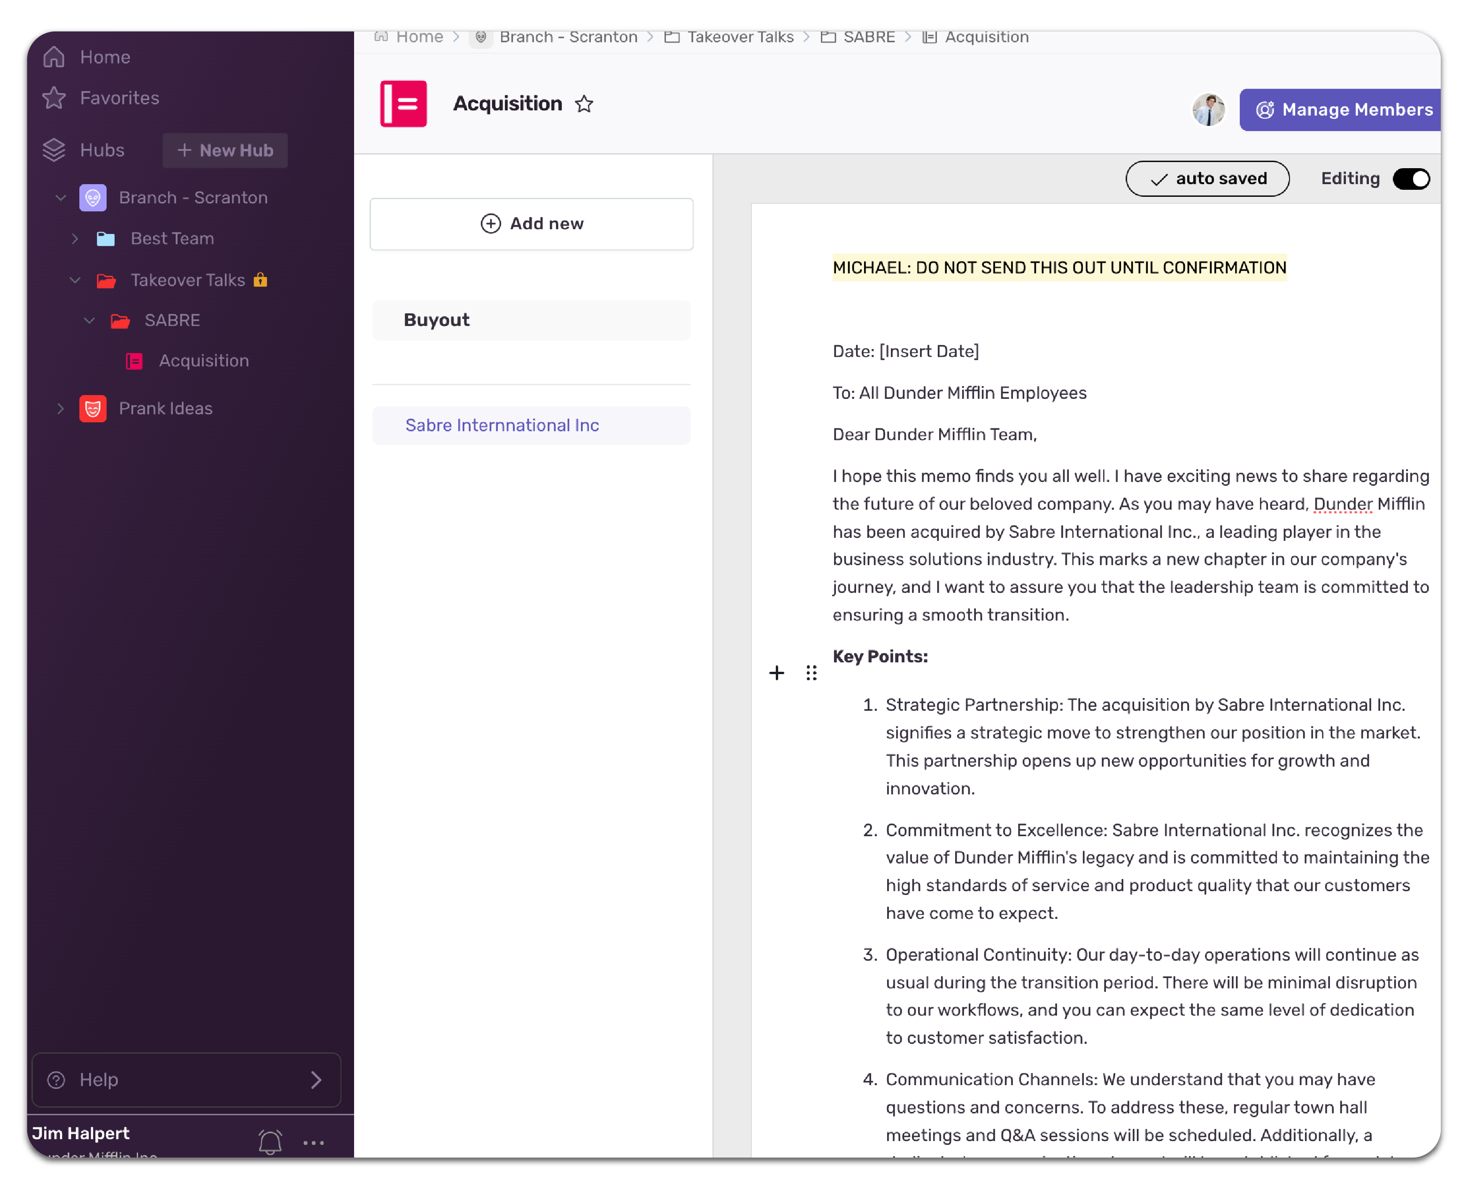Click the drag handle beside Key Points
1468x1189 pixels.
[x=811, y=673]
